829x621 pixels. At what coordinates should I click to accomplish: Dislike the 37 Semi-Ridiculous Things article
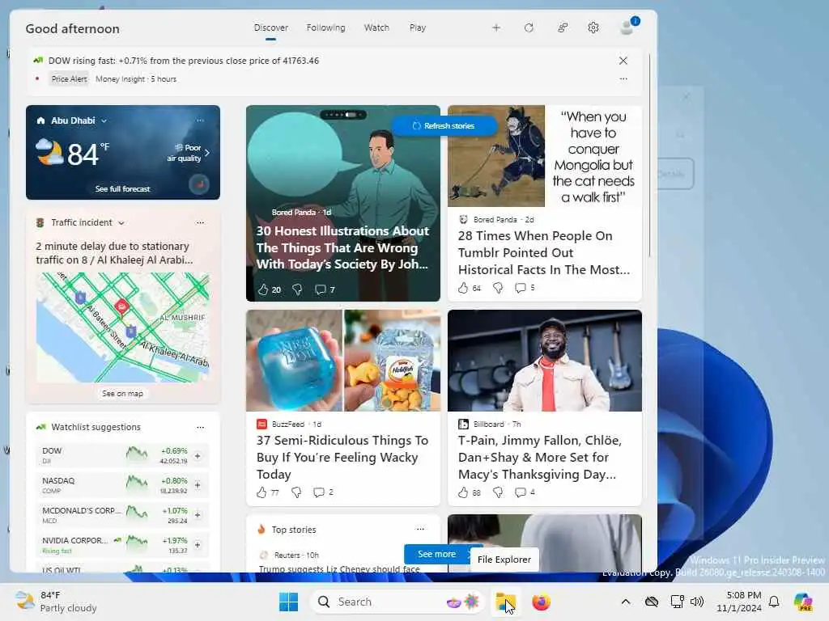(x=296, y=492)
